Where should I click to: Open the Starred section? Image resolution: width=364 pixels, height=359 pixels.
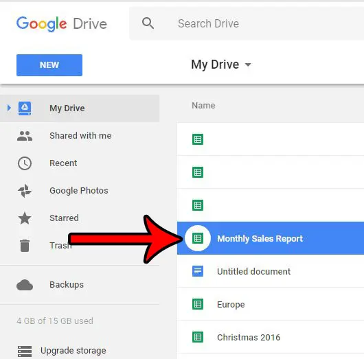click(64, 218)
